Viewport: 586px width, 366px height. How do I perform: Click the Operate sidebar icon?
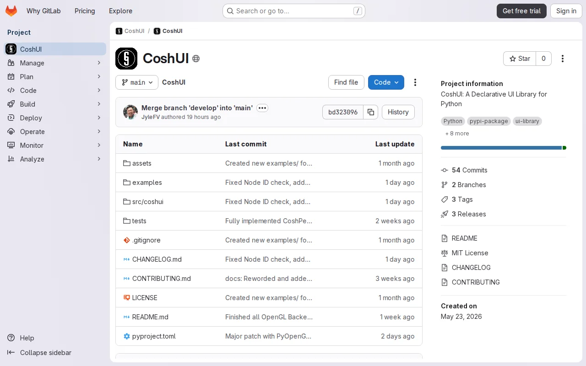pyautogui.click(x=11, y=131)
